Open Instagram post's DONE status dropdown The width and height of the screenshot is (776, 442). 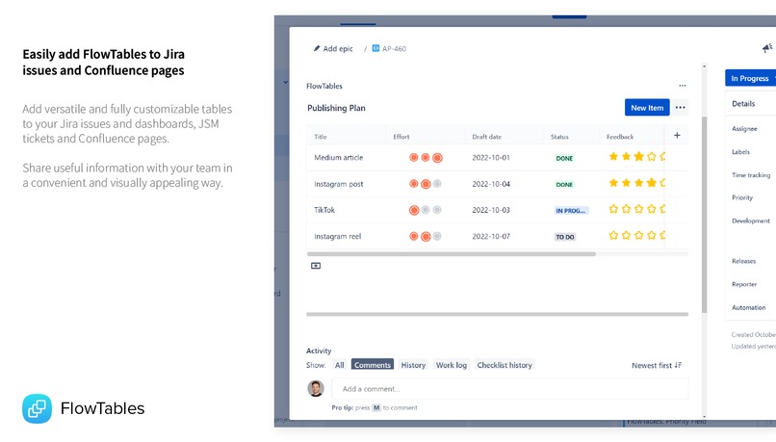coord(564,185)
